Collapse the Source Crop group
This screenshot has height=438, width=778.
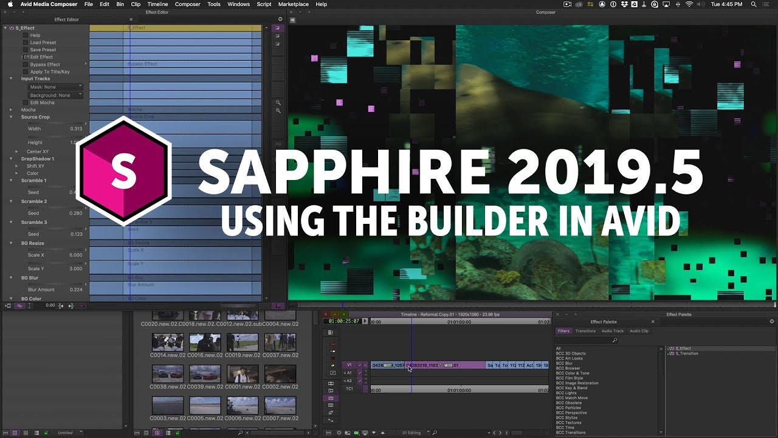11,117
